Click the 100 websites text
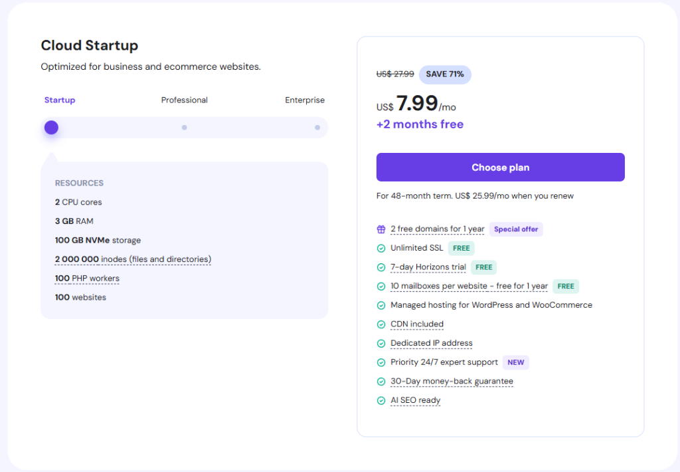 80,297
